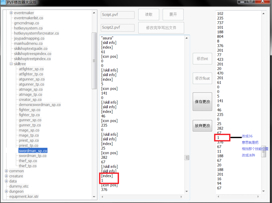272x203 pixels.
Task: Click 放弃更改 to discard changes
Action: pos(202,126)
